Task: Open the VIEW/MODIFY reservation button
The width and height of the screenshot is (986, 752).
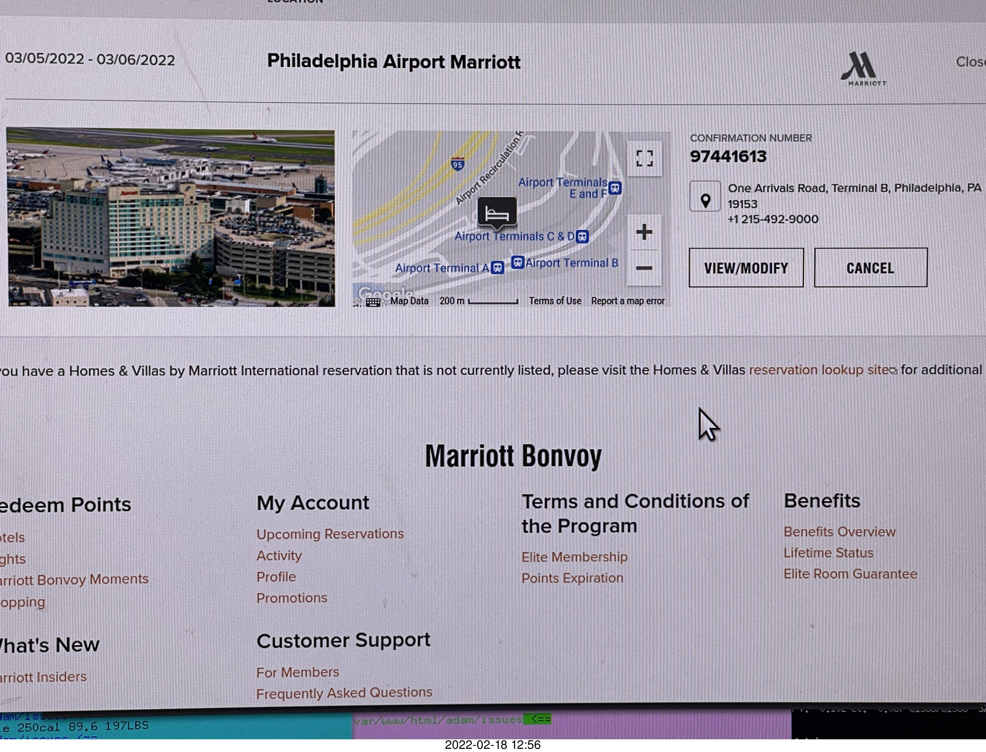Action: [746, 268]
